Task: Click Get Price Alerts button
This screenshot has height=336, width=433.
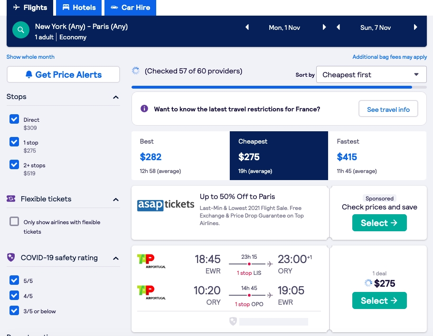Action: 63,74
